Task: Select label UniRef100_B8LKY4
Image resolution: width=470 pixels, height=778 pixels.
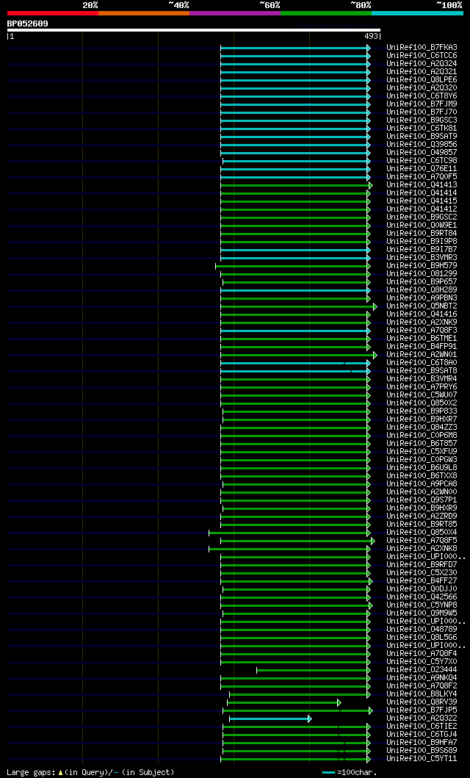Action: [422, 694]
